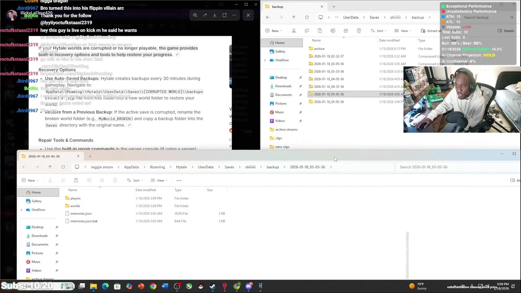The height and width of the screenshot is (293, 521).
Task: Close the 2026-01-18_05-05-56 tab
Action: [x=78, y=156]
